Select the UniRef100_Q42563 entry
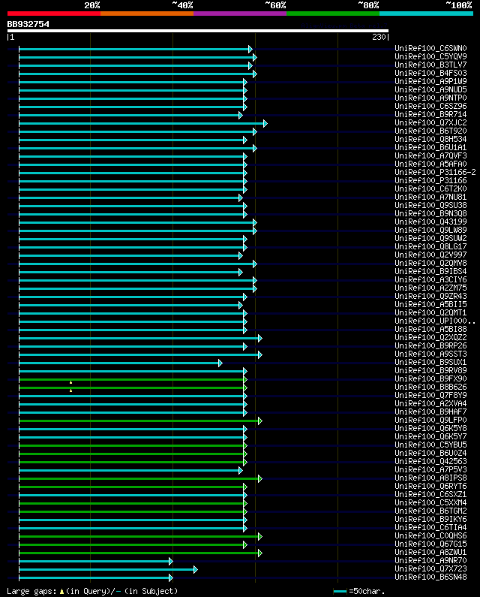This screenshot has height=597, width=480. 430,462
